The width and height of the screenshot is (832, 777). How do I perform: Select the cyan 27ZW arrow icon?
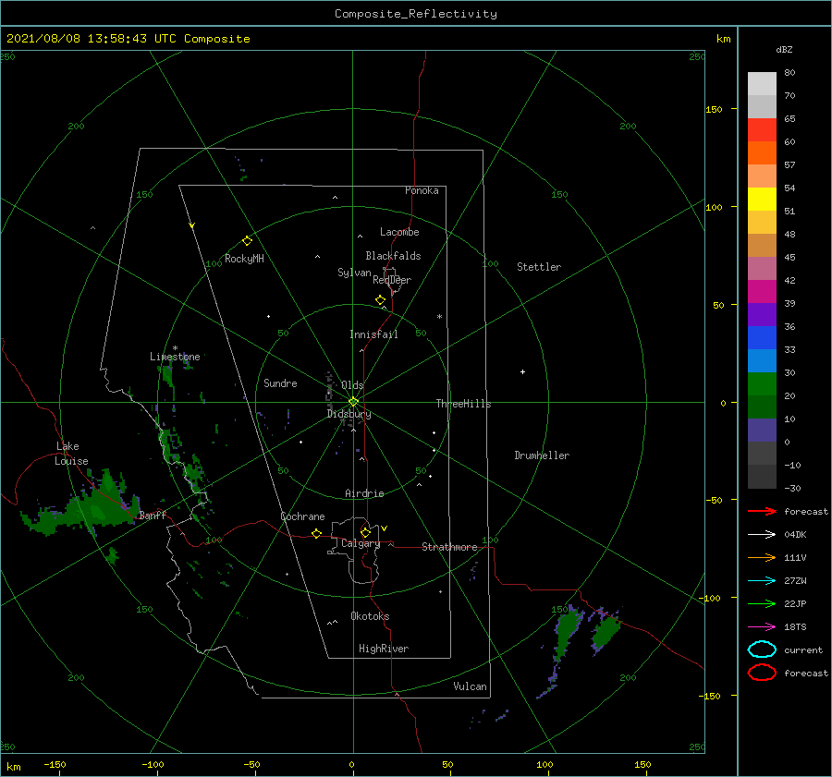tap(762, 581)
